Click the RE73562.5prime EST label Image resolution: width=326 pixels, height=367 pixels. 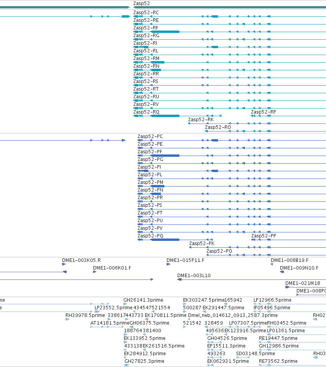pyautogui.click(x=278, y=361)
